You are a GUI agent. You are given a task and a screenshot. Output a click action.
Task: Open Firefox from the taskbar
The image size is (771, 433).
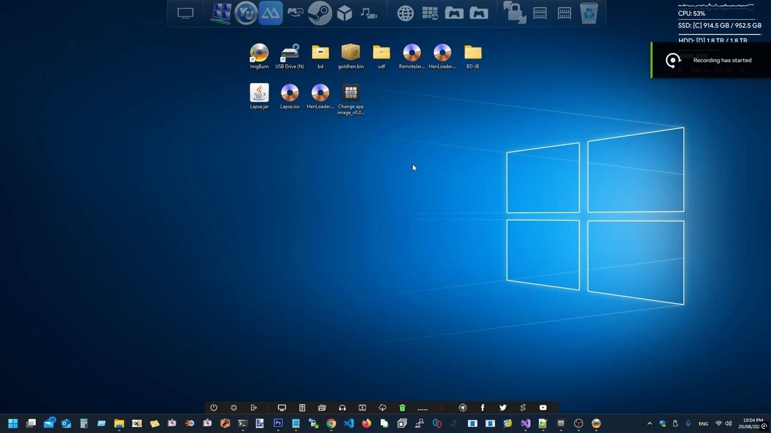(366, 423)
